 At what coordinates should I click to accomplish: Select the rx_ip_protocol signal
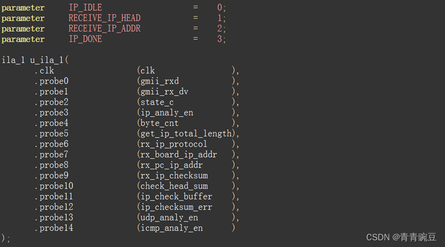174,144
